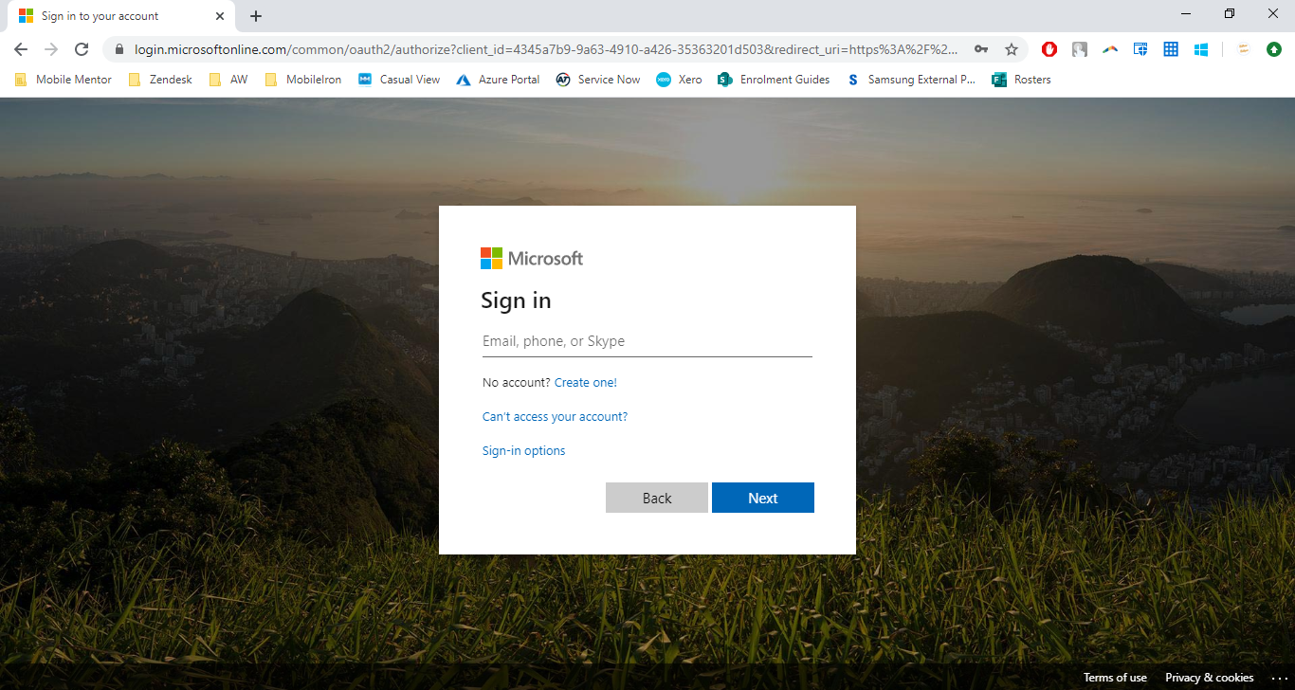Open the Windows logo extension icon
1295x690 pixels.
pos(1201,49)
